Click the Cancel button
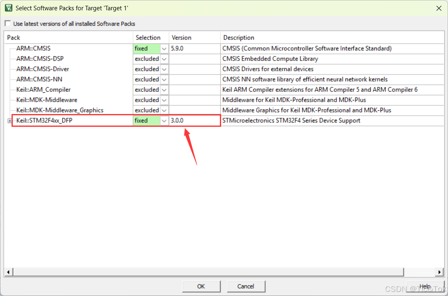The image size is (448, 296). pyautogui.click(x=246, y=286)
